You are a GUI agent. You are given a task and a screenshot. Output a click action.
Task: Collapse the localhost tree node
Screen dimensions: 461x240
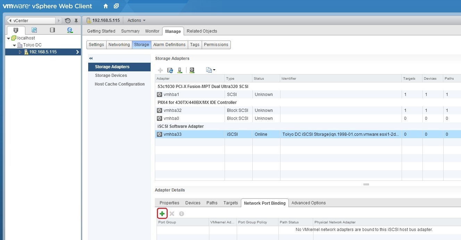pyautogui.click(x=9, y=38)
